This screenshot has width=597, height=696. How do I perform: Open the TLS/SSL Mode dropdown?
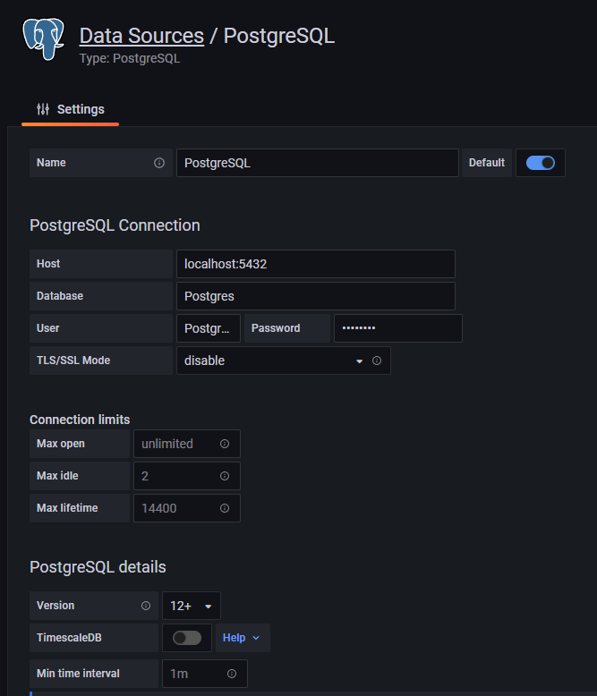[x=284, y=361]
